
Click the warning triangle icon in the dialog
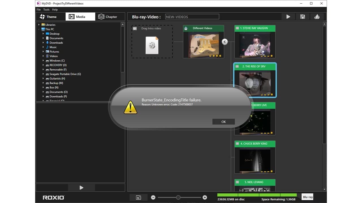130,107
